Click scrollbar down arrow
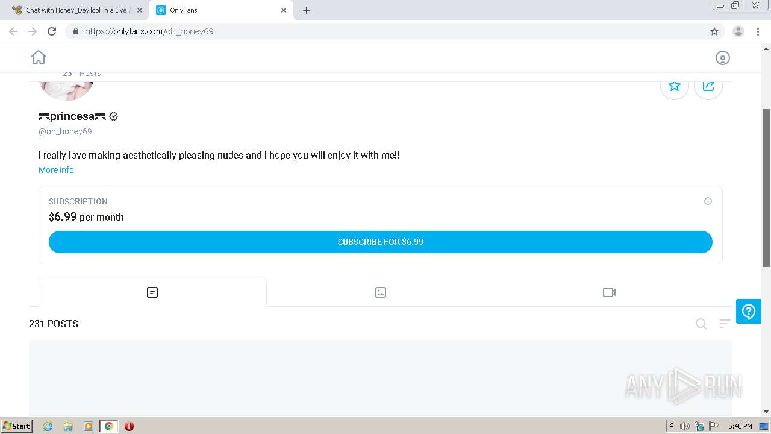771x434 pixels. pyautogui.click(x=766, y=412)
